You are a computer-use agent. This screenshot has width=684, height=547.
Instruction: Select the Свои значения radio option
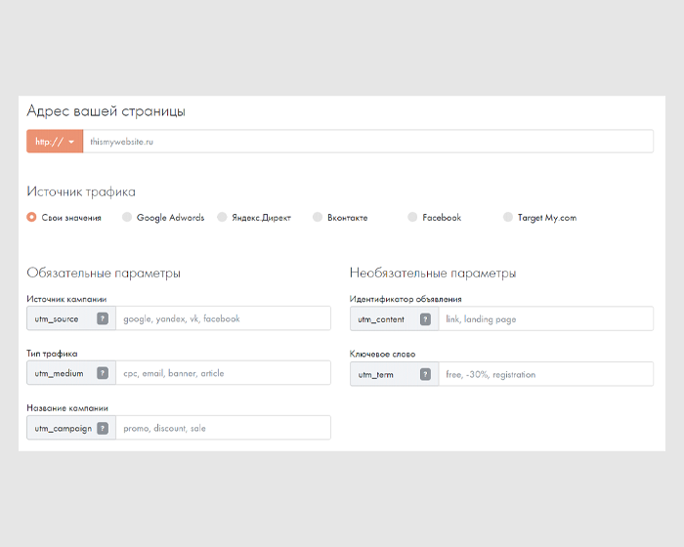click(31, 217)
